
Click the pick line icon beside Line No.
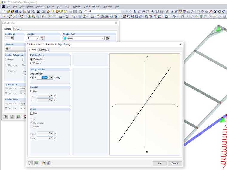[42, 38]
